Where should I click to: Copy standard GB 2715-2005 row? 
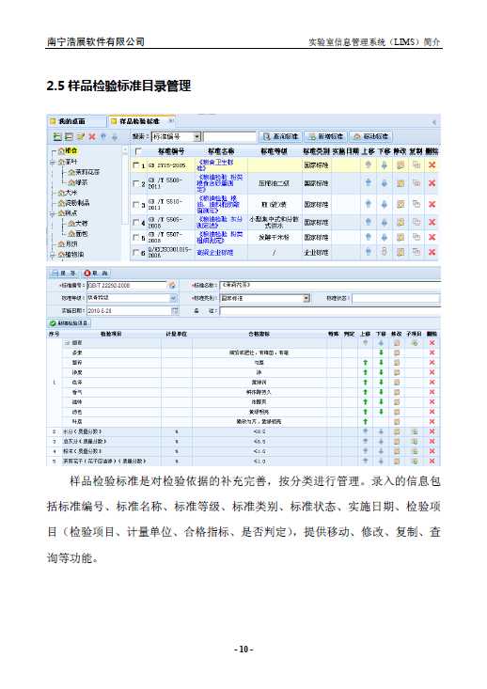tap(416, 164)
